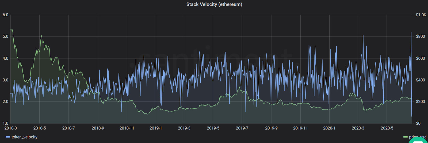
Task: Select the 2018-3 x-axis date label
Action: 11,128
